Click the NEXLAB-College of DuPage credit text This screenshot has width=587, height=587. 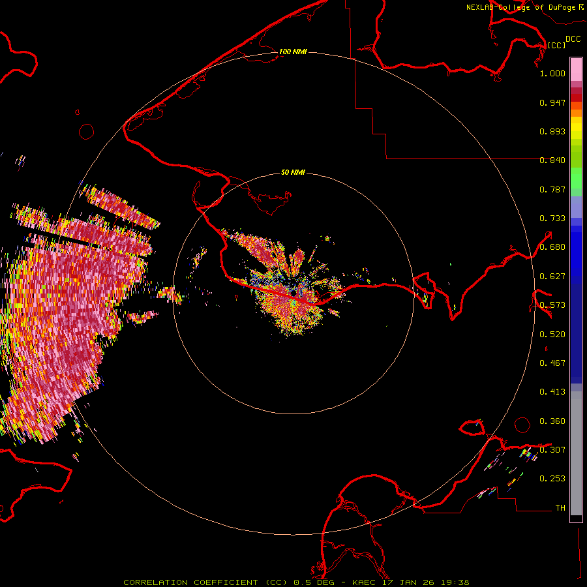click(x=520, y=7)
